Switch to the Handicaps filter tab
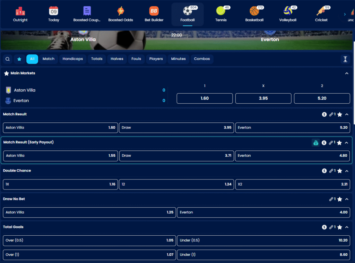 (73, 59)
